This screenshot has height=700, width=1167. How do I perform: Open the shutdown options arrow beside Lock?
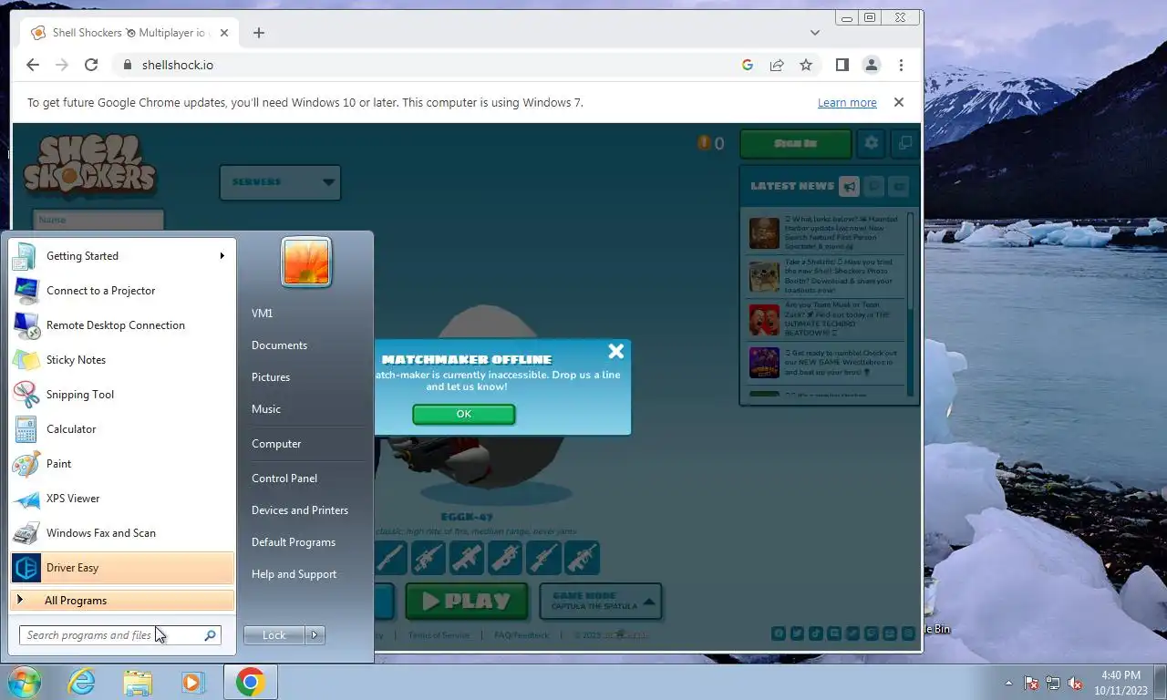tap(315, 635)
